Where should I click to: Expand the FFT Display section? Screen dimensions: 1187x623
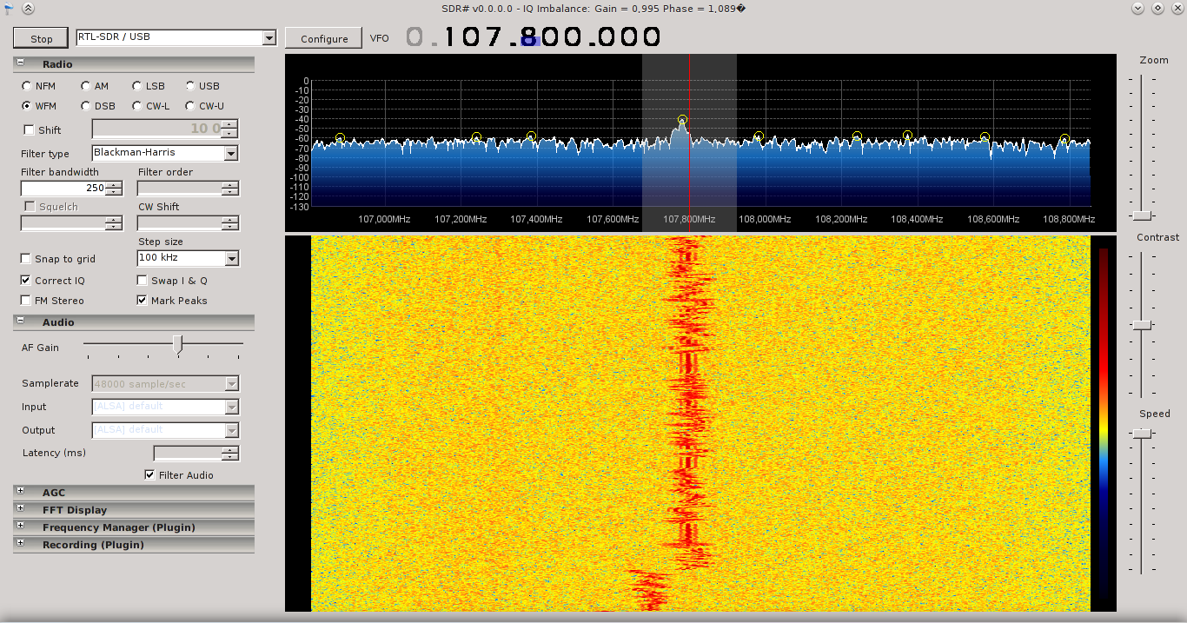tap(19, 509)
